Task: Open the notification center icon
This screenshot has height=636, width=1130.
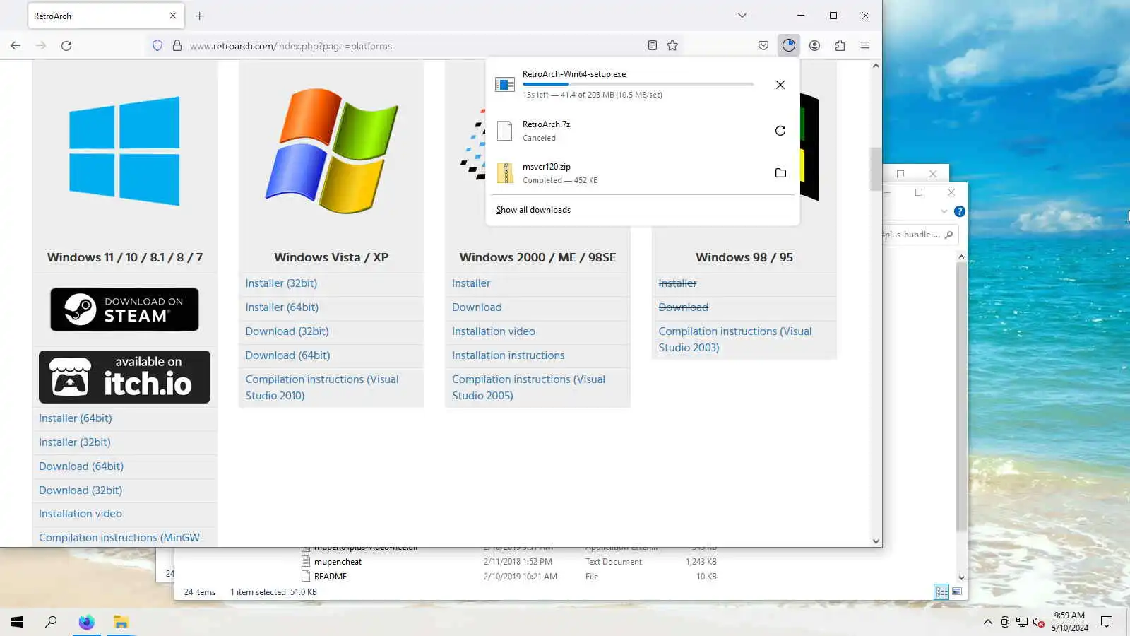Action: [x=1107, y=622]
